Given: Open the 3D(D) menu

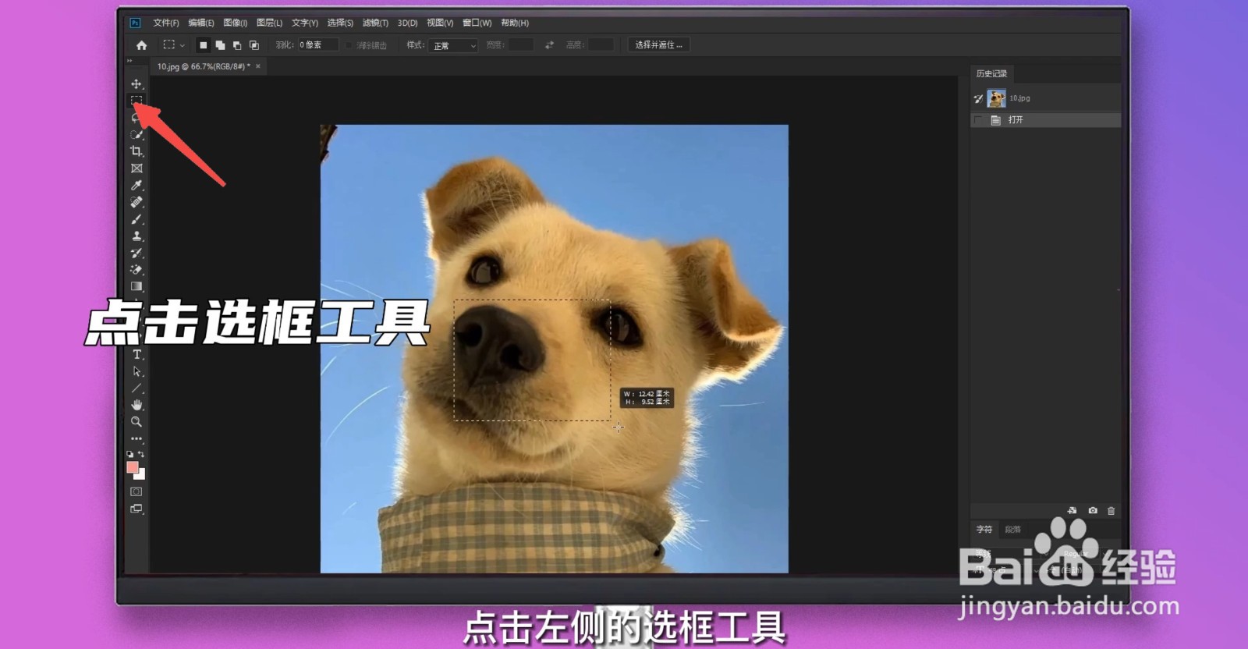Looking at the screenshot, I should coord(407,23).
